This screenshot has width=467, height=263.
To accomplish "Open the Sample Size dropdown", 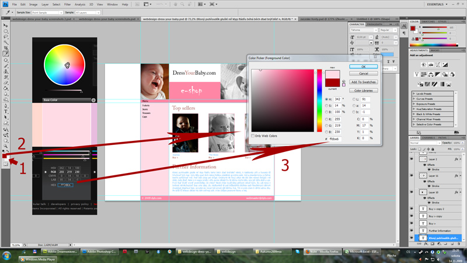I will [x=48, y=12].
